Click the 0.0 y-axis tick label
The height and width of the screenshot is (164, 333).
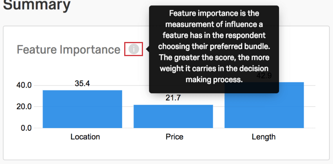26,128
